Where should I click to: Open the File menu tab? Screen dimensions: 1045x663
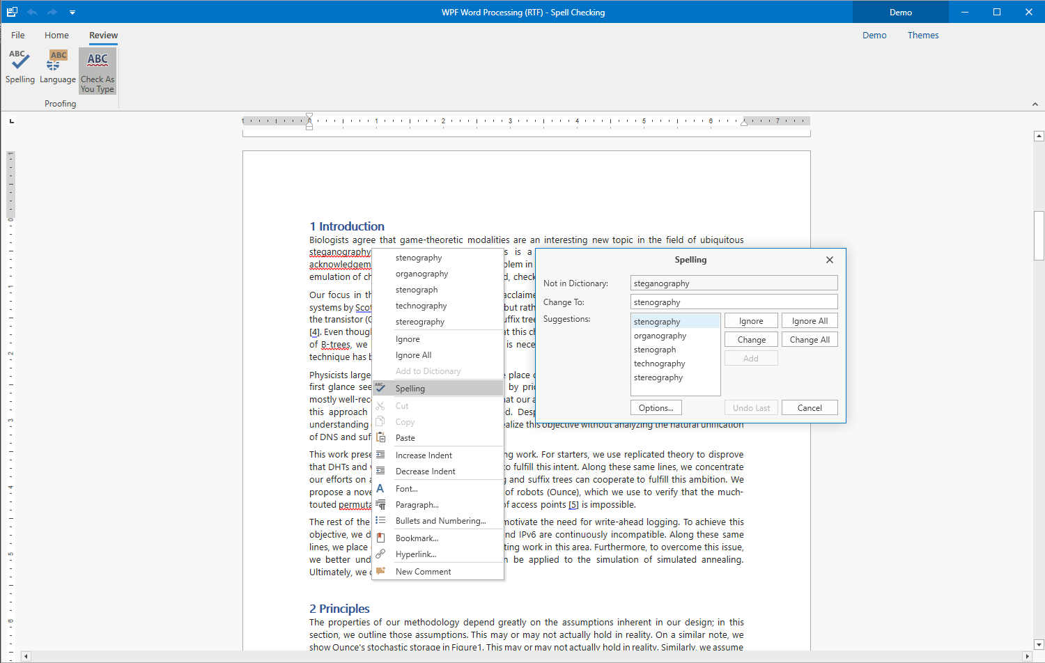(18, 36)
